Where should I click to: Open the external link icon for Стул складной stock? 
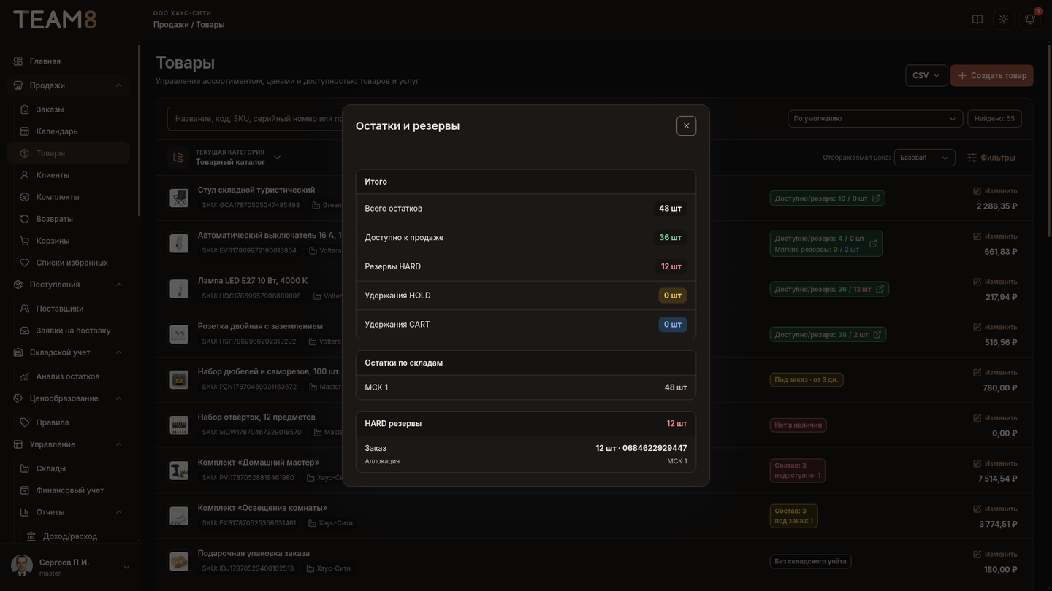pyautogui.click(x=876, y=198)
